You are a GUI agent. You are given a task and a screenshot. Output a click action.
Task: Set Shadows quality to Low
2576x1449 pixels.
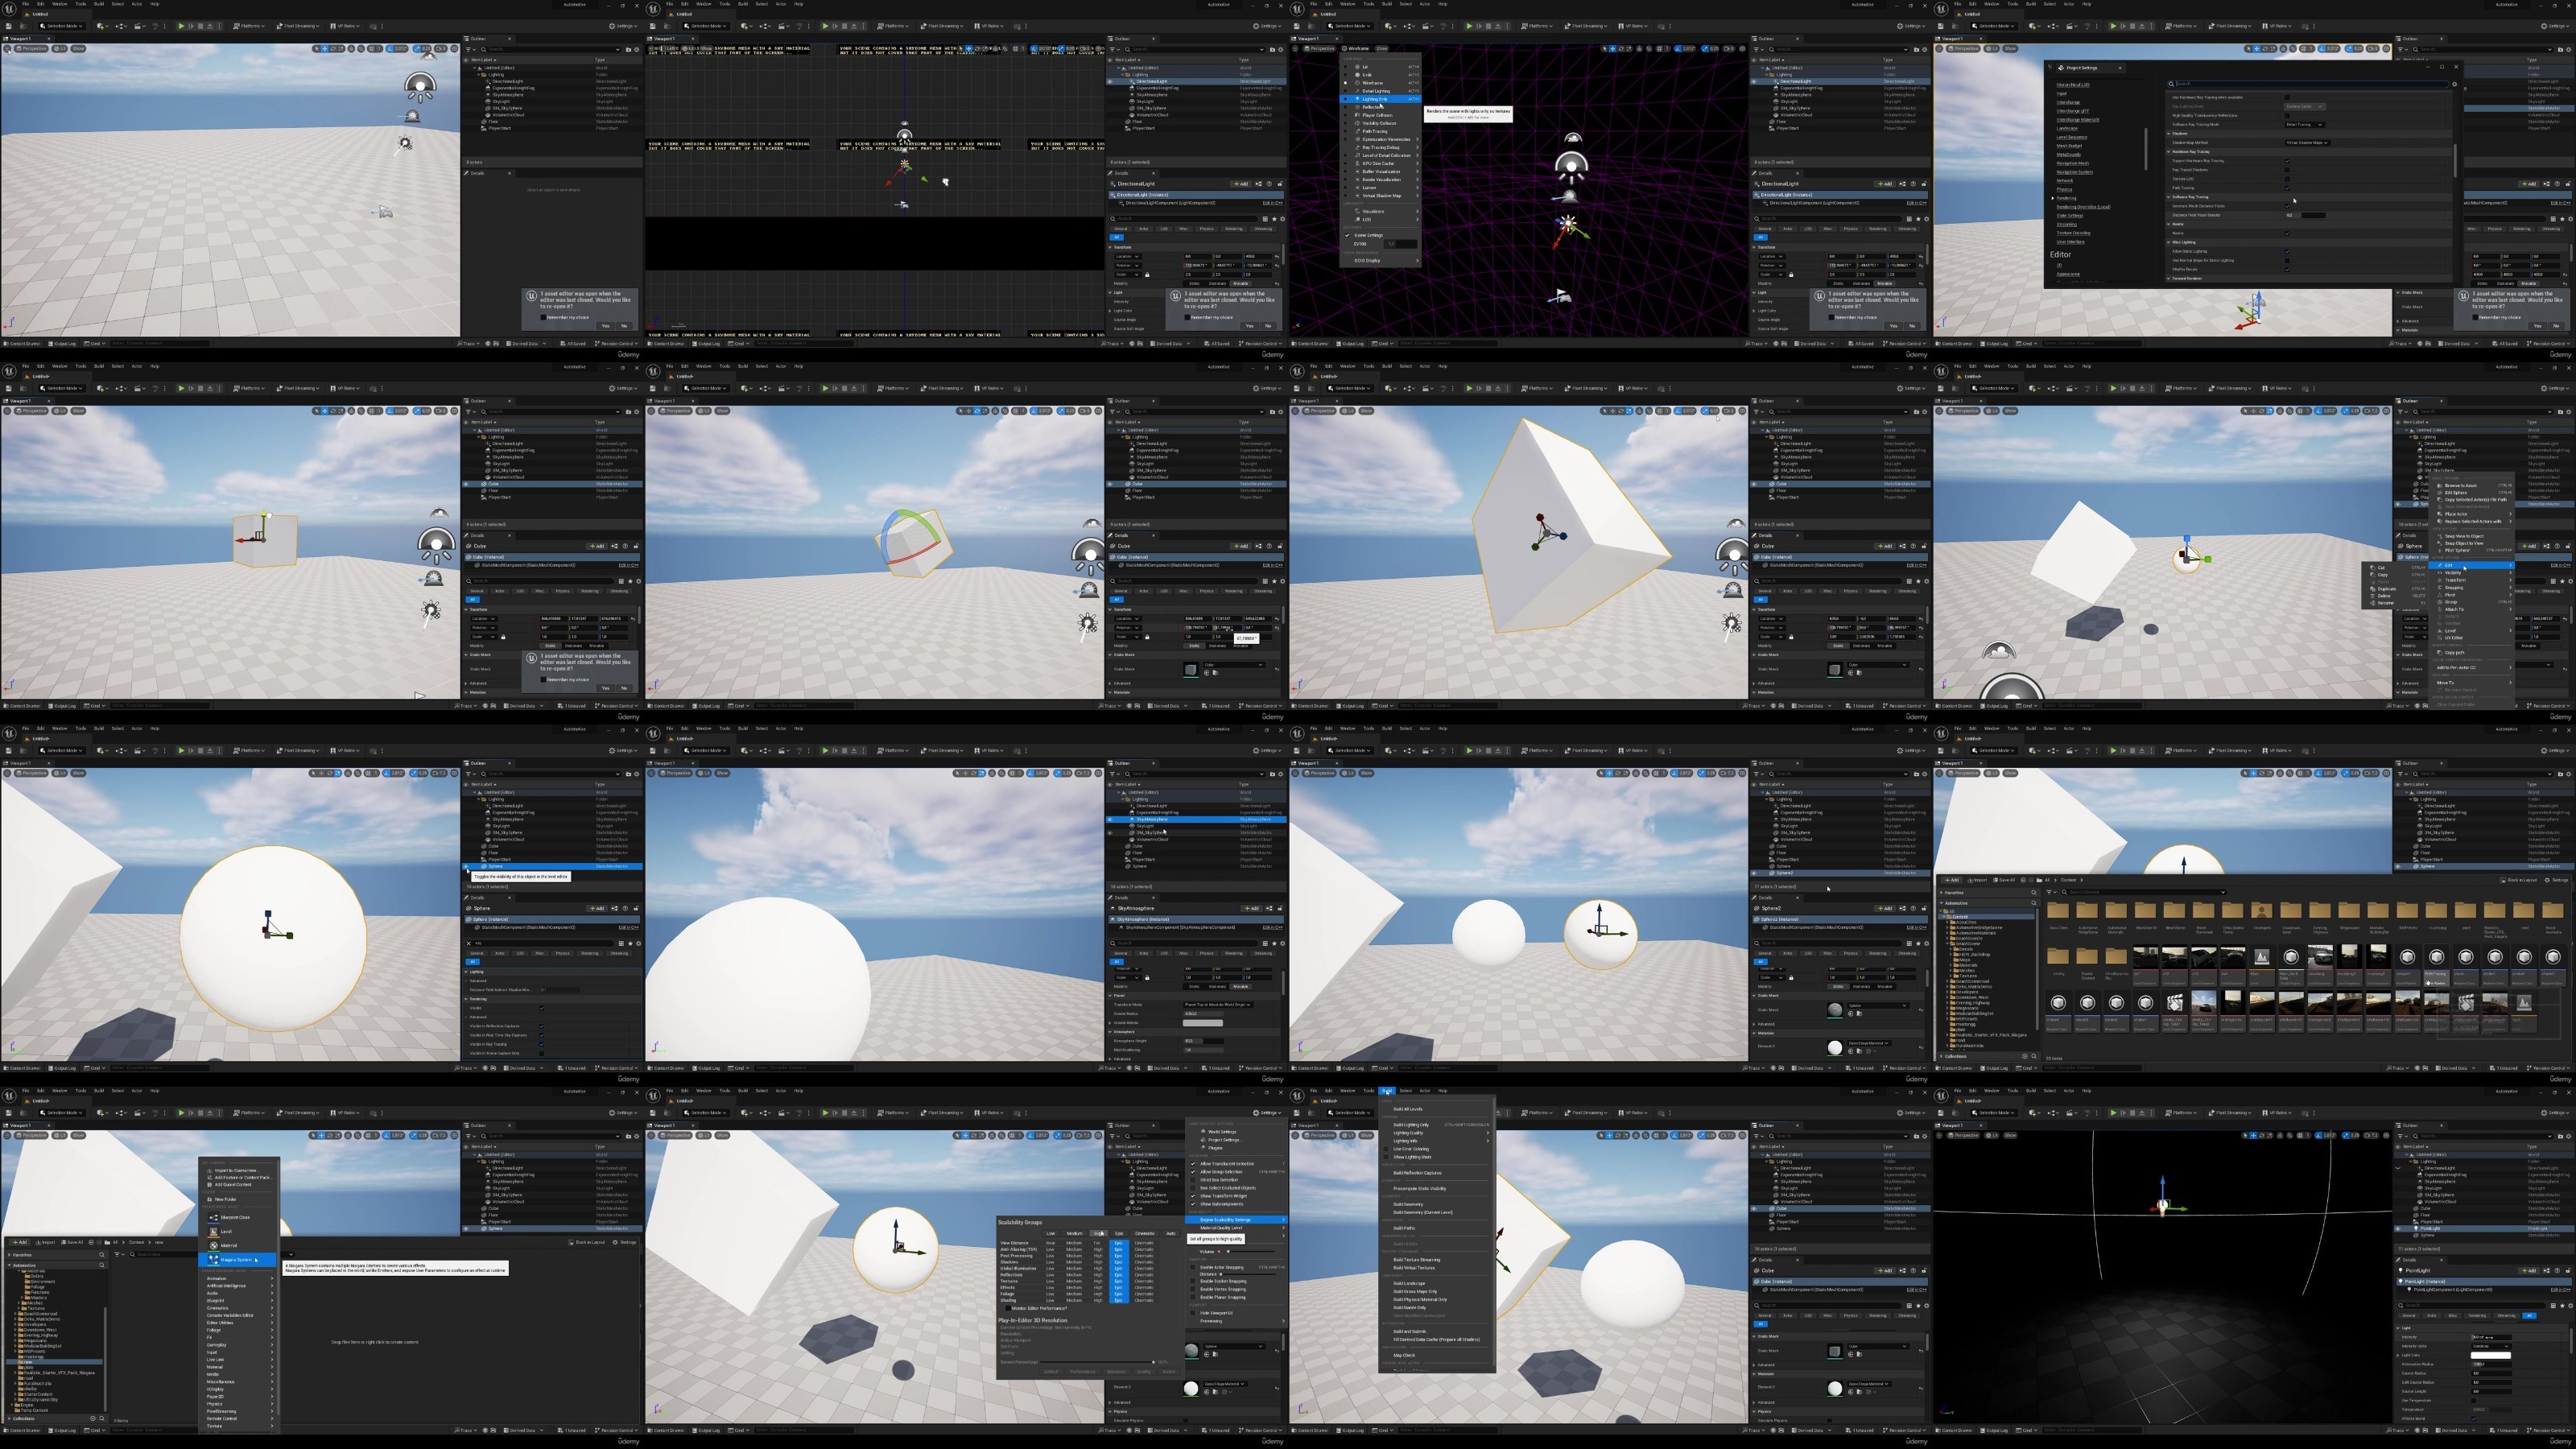point(1051,1262)
